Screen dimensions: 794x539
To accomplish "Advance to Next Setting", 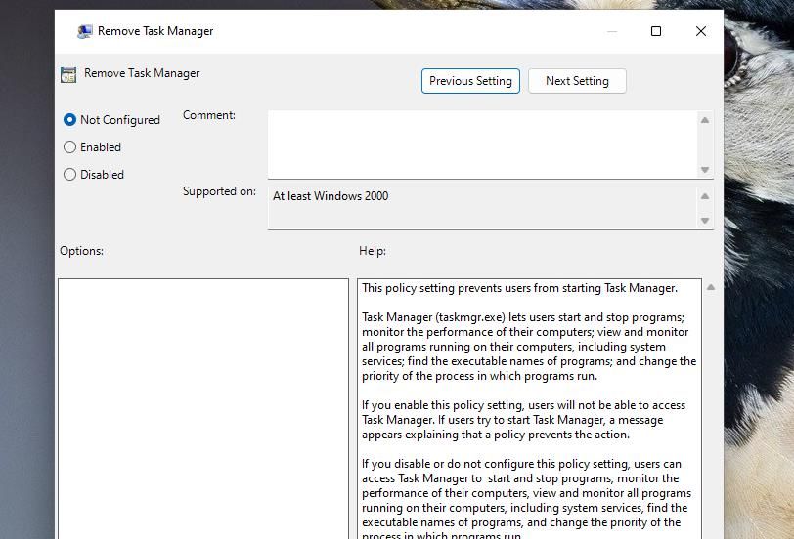I will [x=577, y=81].
